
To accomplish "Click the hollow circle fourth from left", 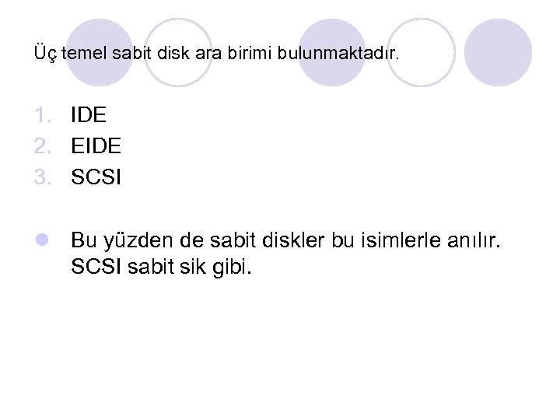I will click(420, 52).
